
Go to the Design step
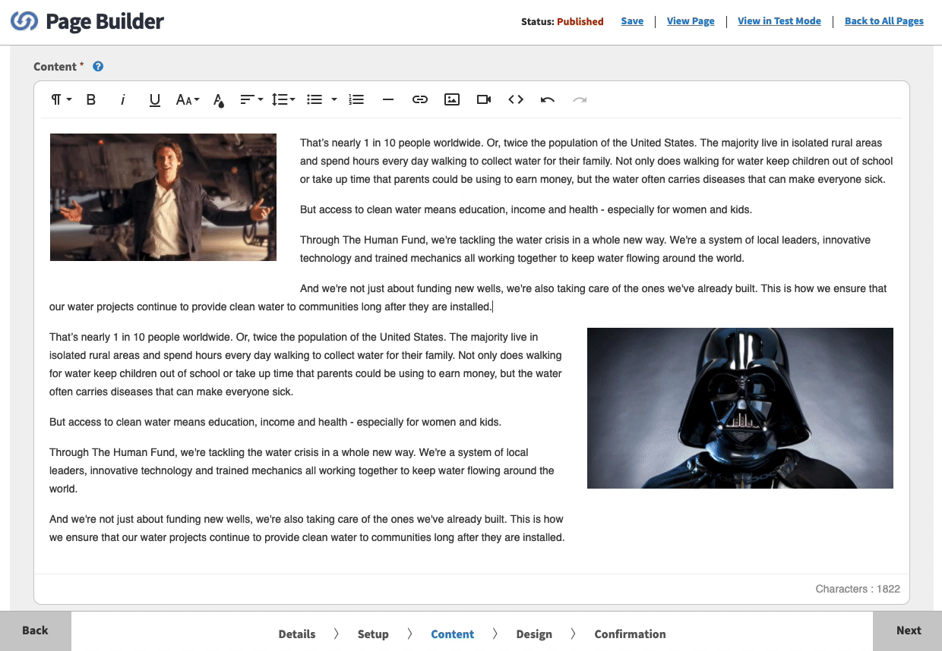pyautogui.click(x=534, y=634)
